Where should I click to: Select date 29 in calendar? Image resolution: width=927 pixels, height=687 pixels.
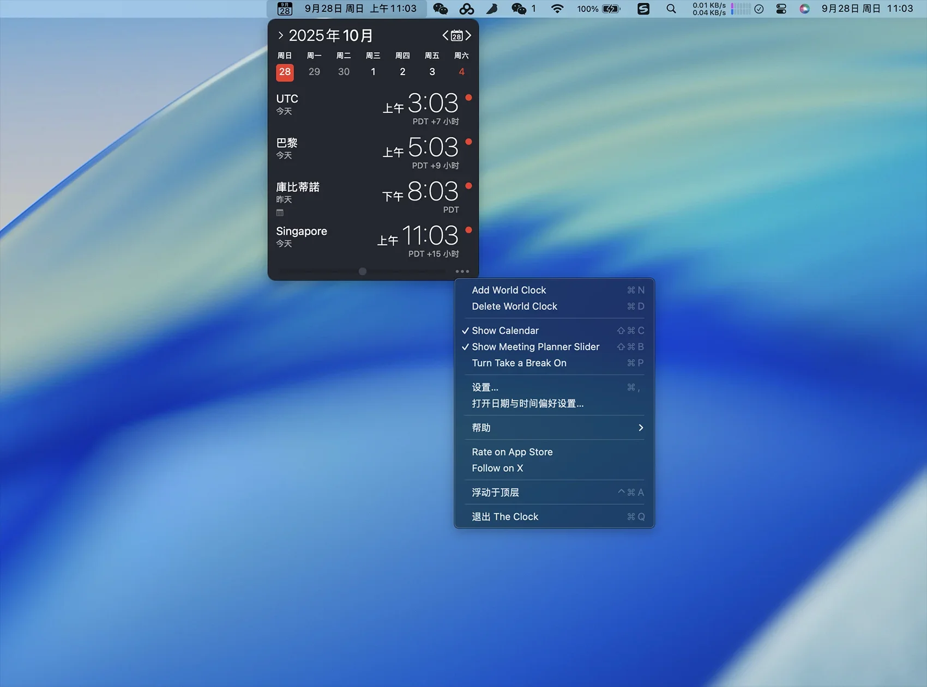(x=314, y=72)
